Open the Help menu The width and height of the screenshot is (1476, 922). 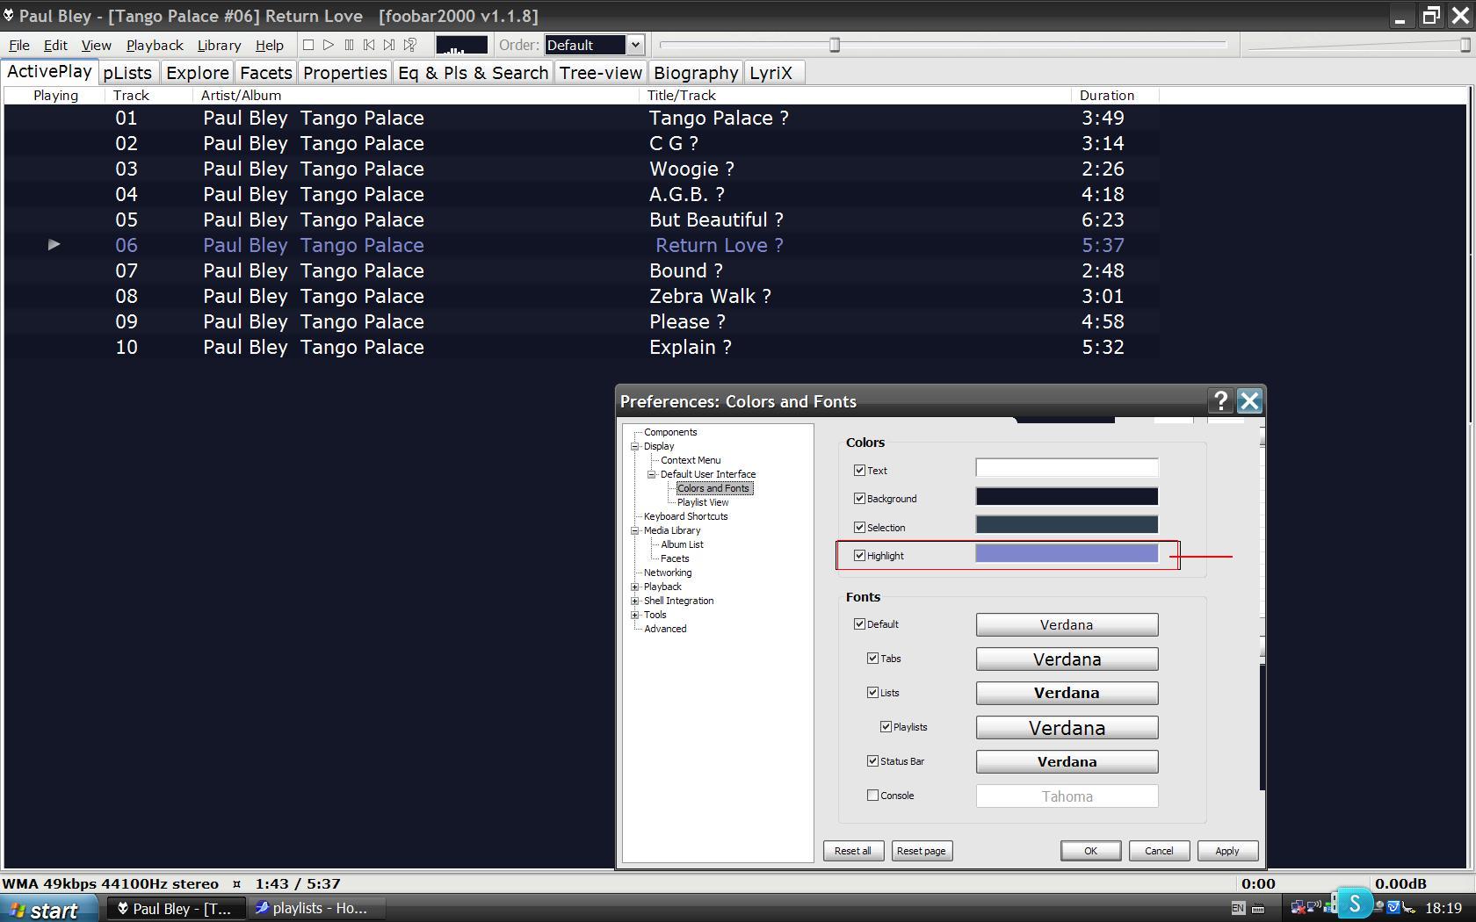point(270,45)
